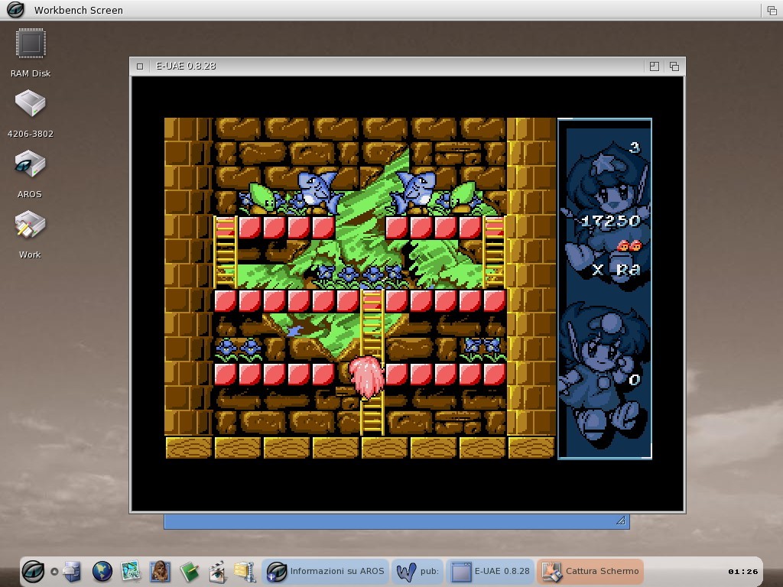Click the resize gadget of the blue window behind E-UAE
Viewport: 783px width, 587px height.
pyautogui.click(x=621, y=521)
